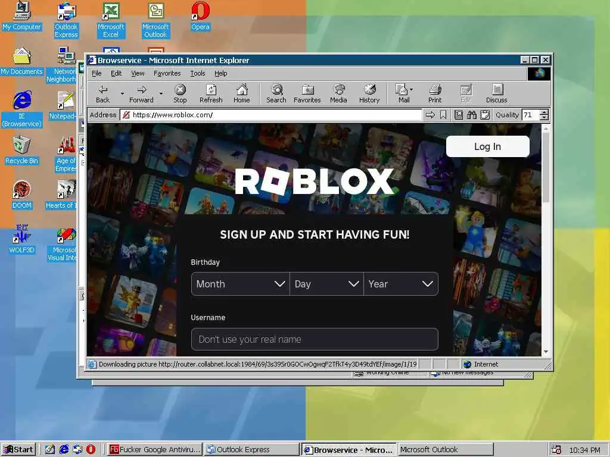Select the Microsoft Excel desktop icon
610x457 pixels.
(111, 20)
